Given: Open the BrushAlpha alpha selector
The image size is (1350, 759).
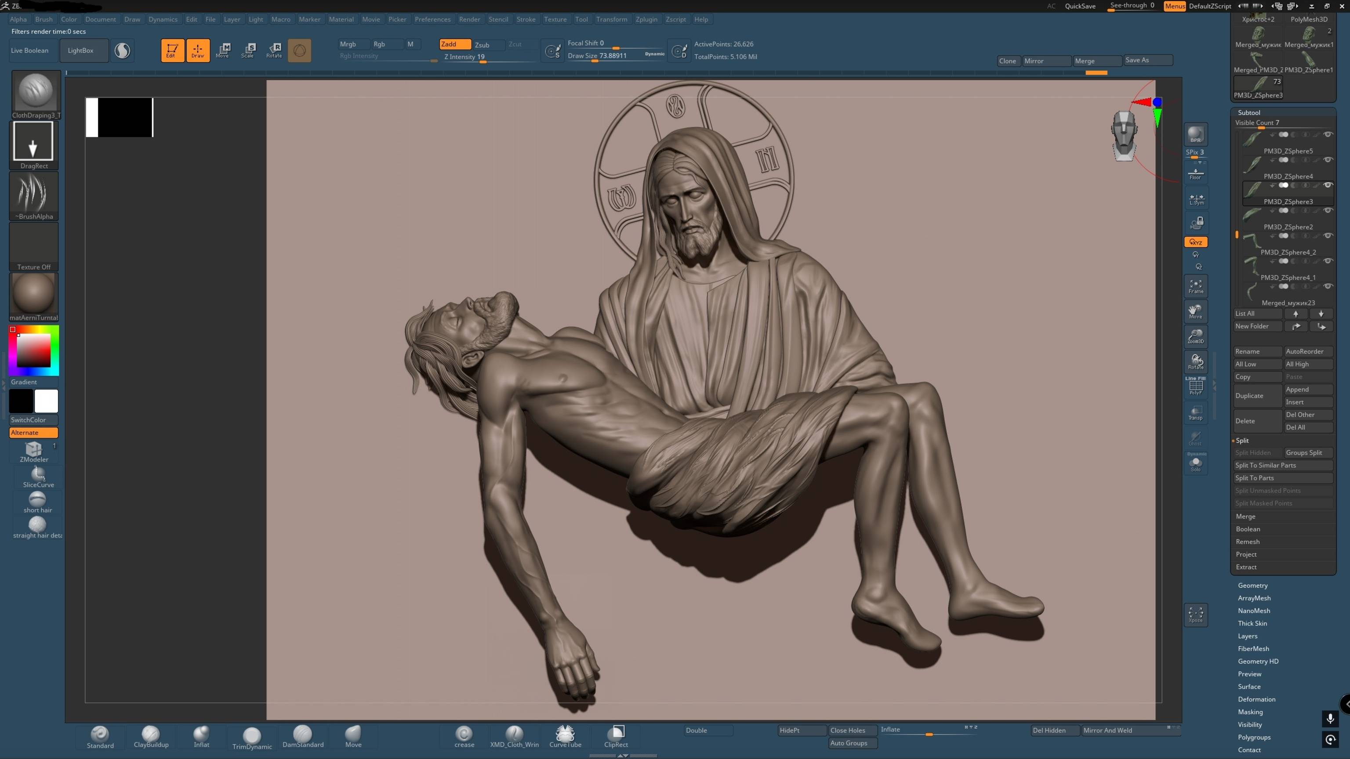Looking at the screenshot, I should 33,196.
